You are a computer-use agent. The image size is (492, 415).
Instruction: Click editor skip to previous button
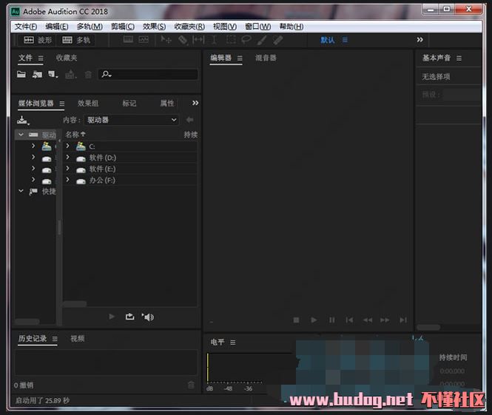pyautogui.click(x=349, y=320)
